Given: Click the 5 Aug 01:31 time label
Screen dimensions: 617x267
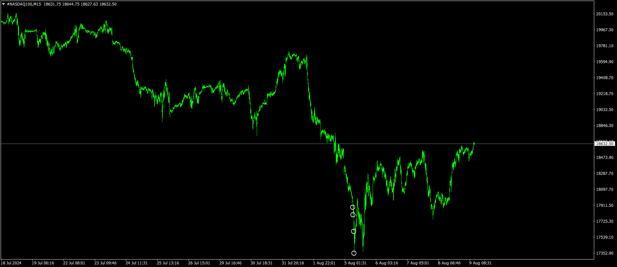Looking at the screenshot, I should click(x=355, y=263).
